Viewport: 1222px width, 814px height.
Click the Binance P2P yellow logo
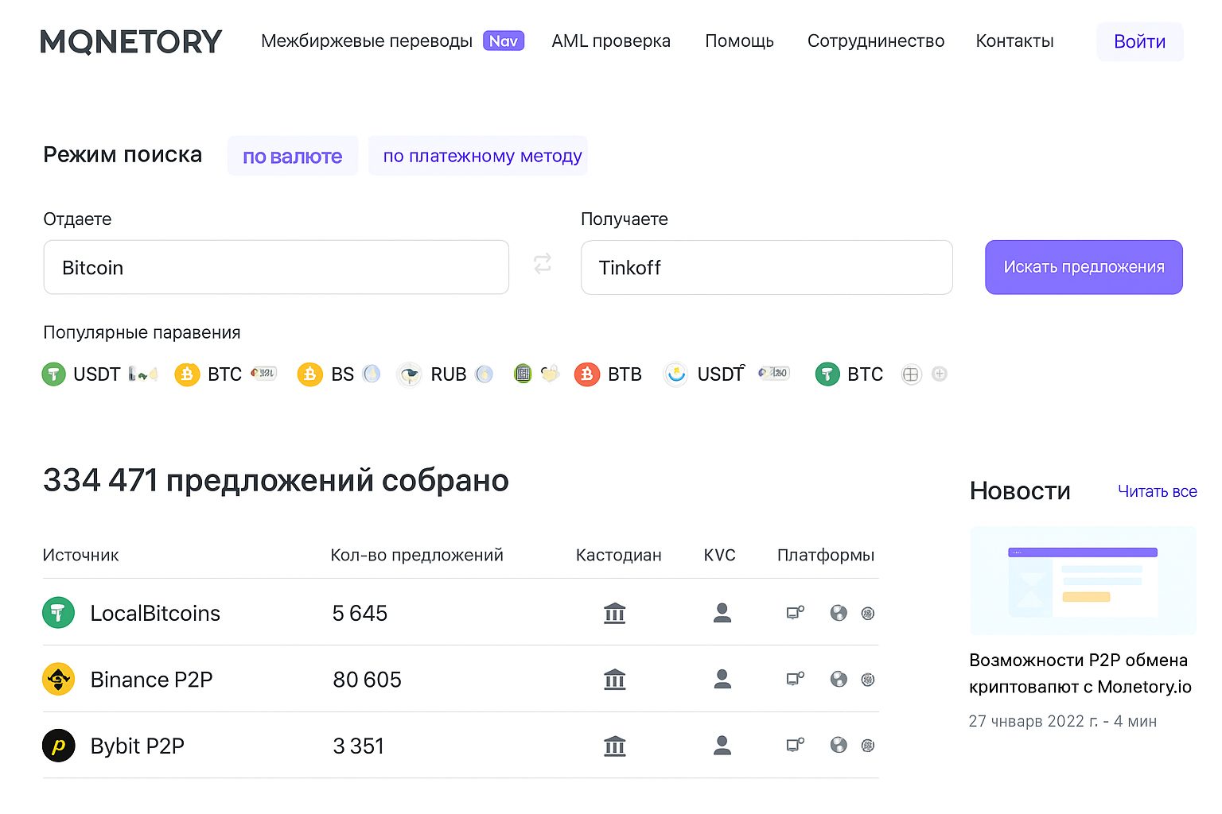(x=58, y=680)
